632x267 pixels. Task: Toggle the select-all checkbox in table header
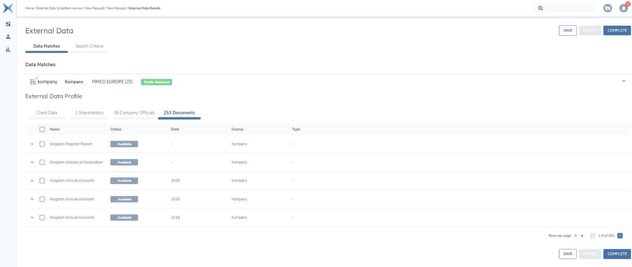(x=42, y=130)
